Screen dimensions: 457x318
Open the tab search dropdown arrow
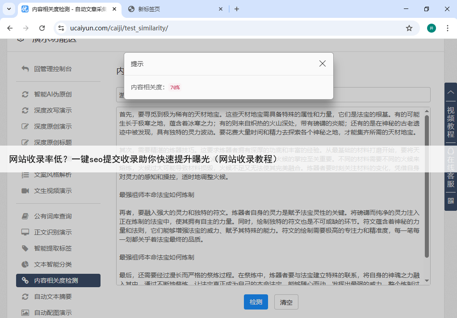click(8, 9)
